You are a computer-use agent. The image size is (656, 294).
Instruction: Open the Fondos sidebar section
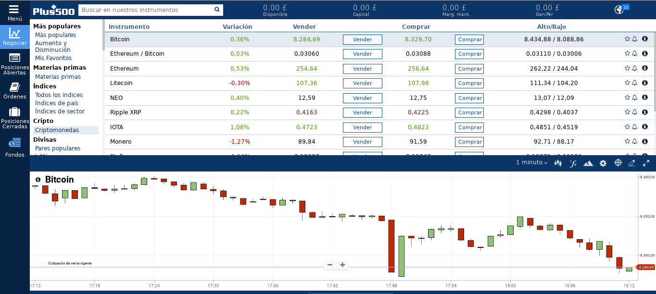tap(14, 147)
